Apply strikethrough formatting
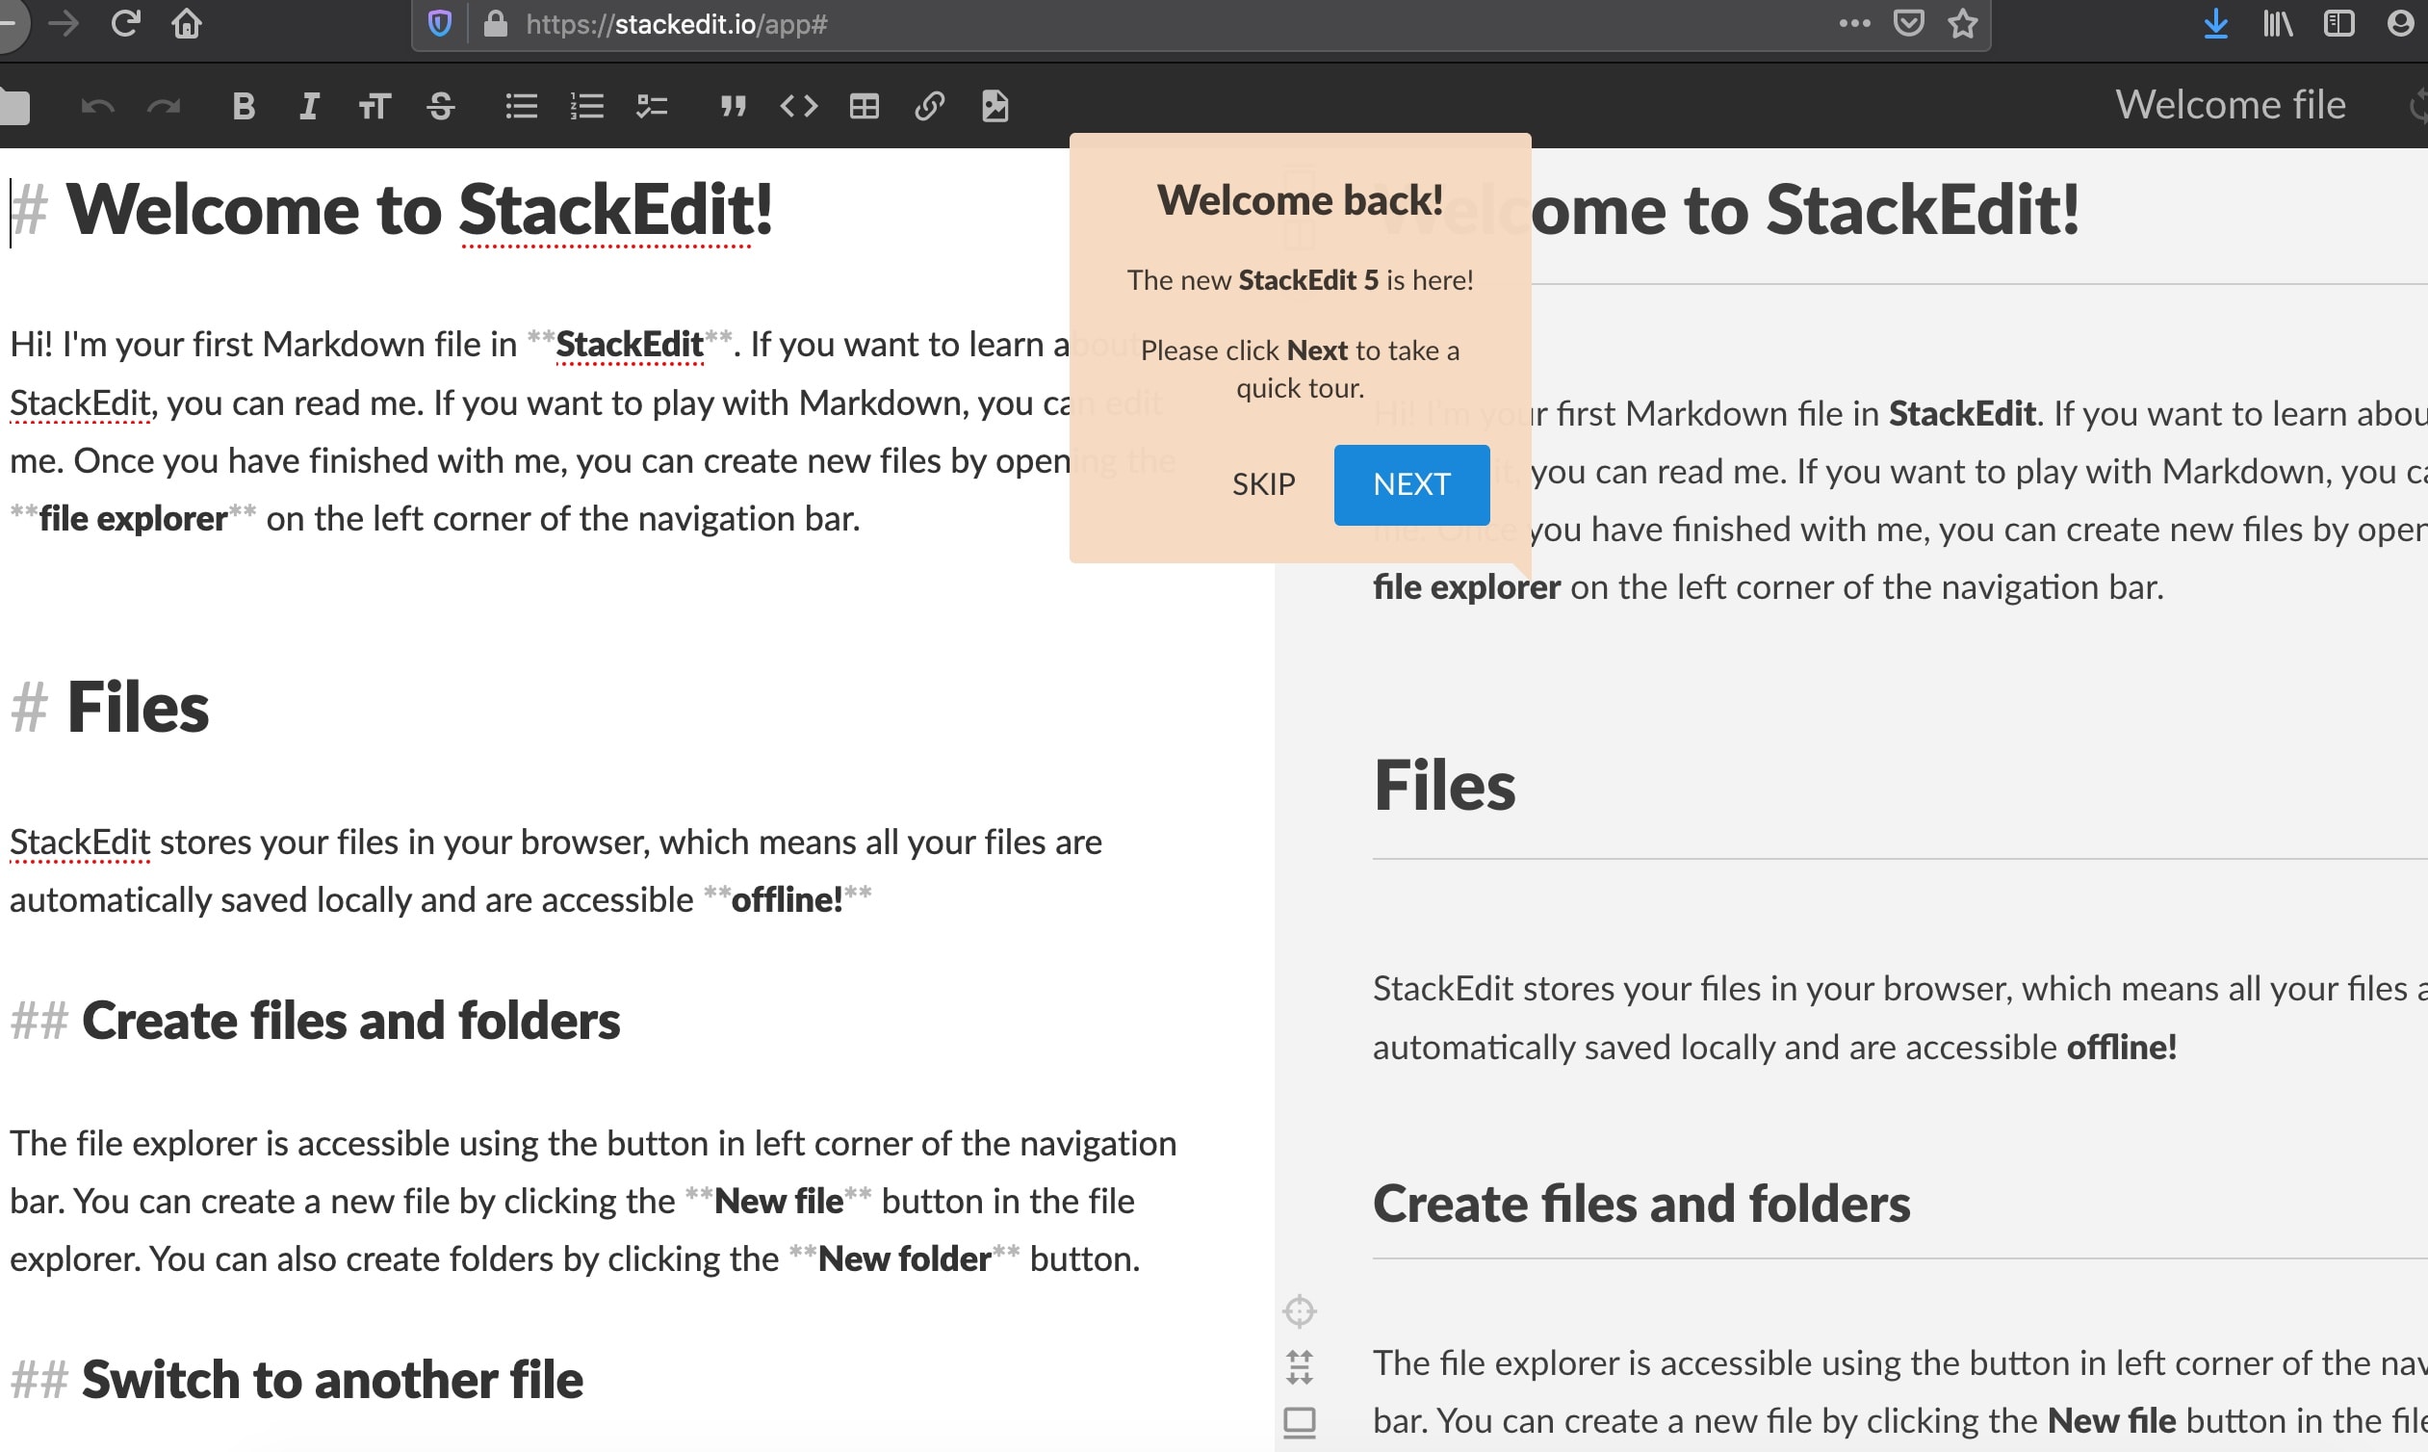 [x=441, y=106]
